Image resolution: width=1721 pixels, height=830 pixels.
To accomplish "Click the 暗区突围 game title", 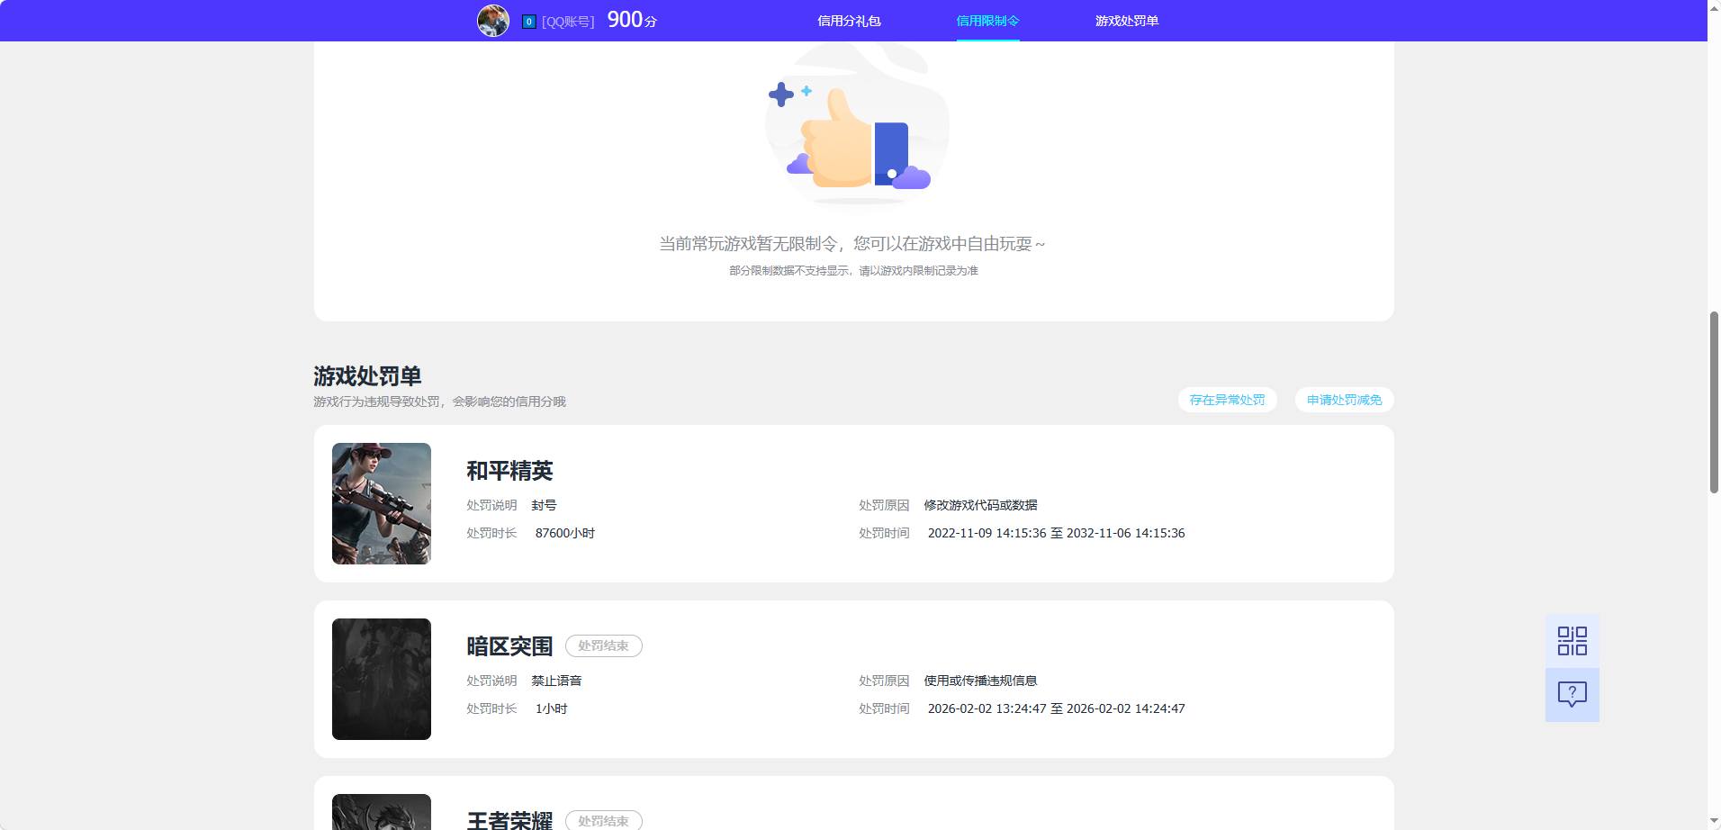I will tap(509, 646).
